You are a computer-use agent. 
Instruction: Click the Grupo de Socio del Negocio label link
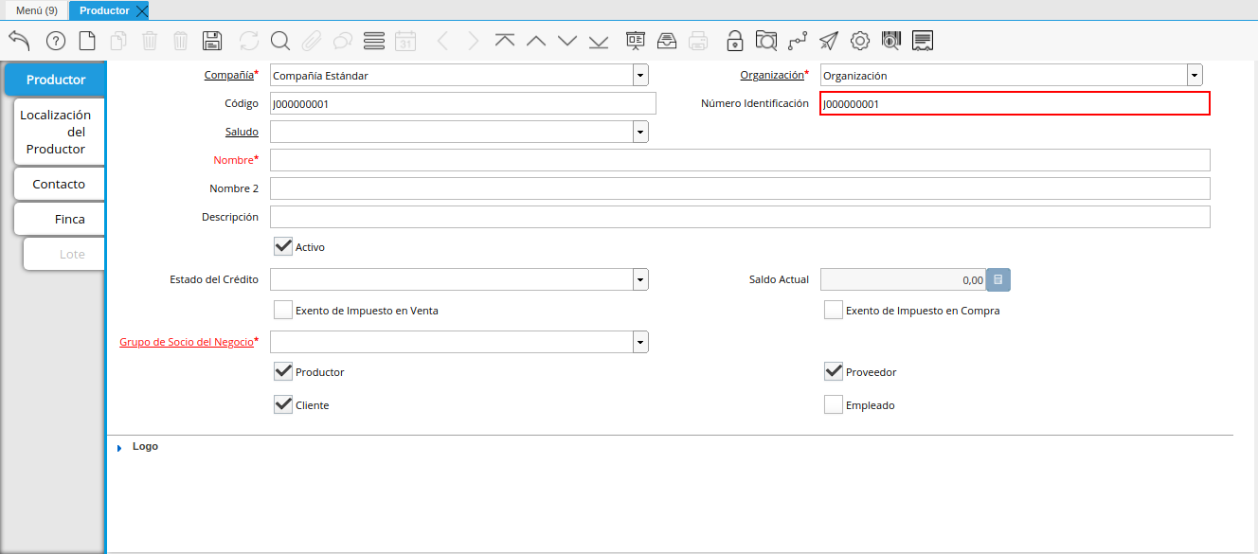tap(186, 342)
